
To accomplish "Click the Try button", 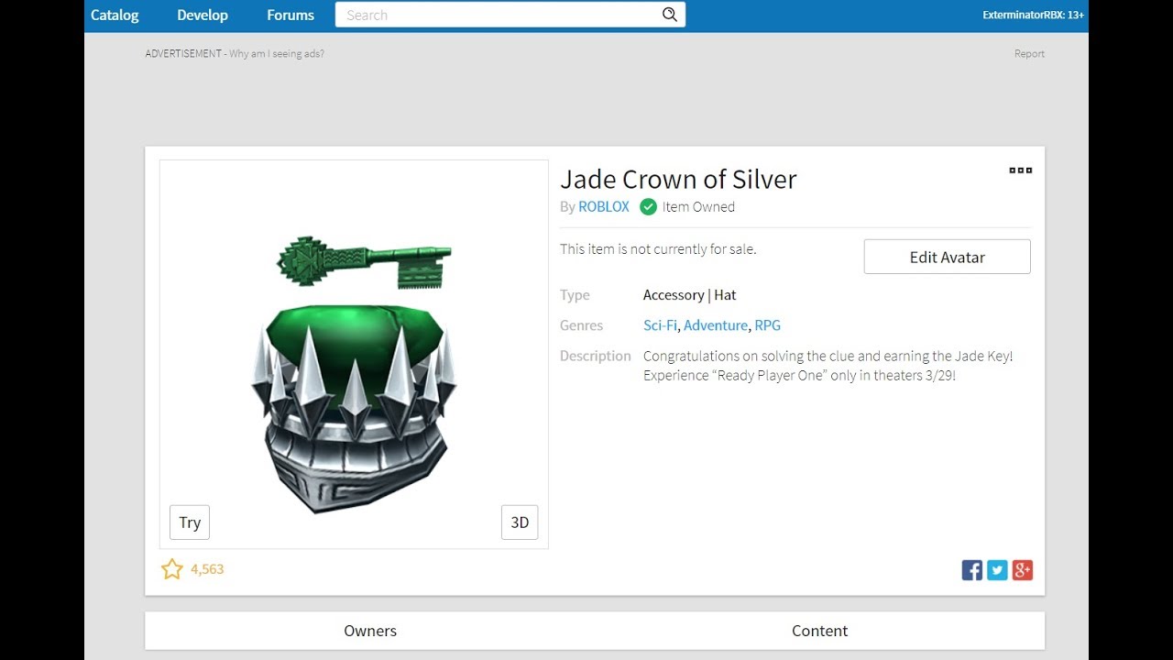I will click(x=190, y=522).
